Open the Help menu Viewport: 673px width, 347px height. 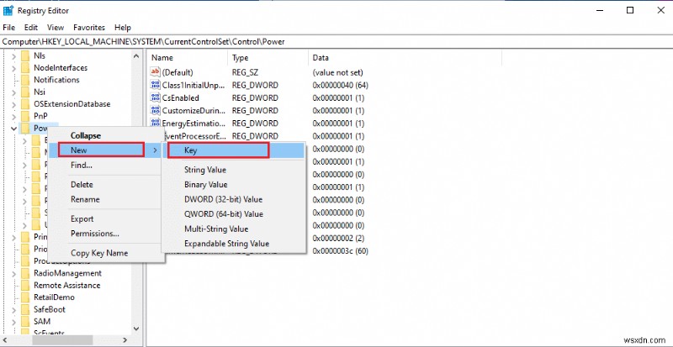122,28
